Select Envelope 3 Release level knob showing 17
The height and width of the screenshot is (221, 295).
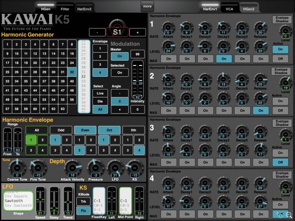coord(261,150)
